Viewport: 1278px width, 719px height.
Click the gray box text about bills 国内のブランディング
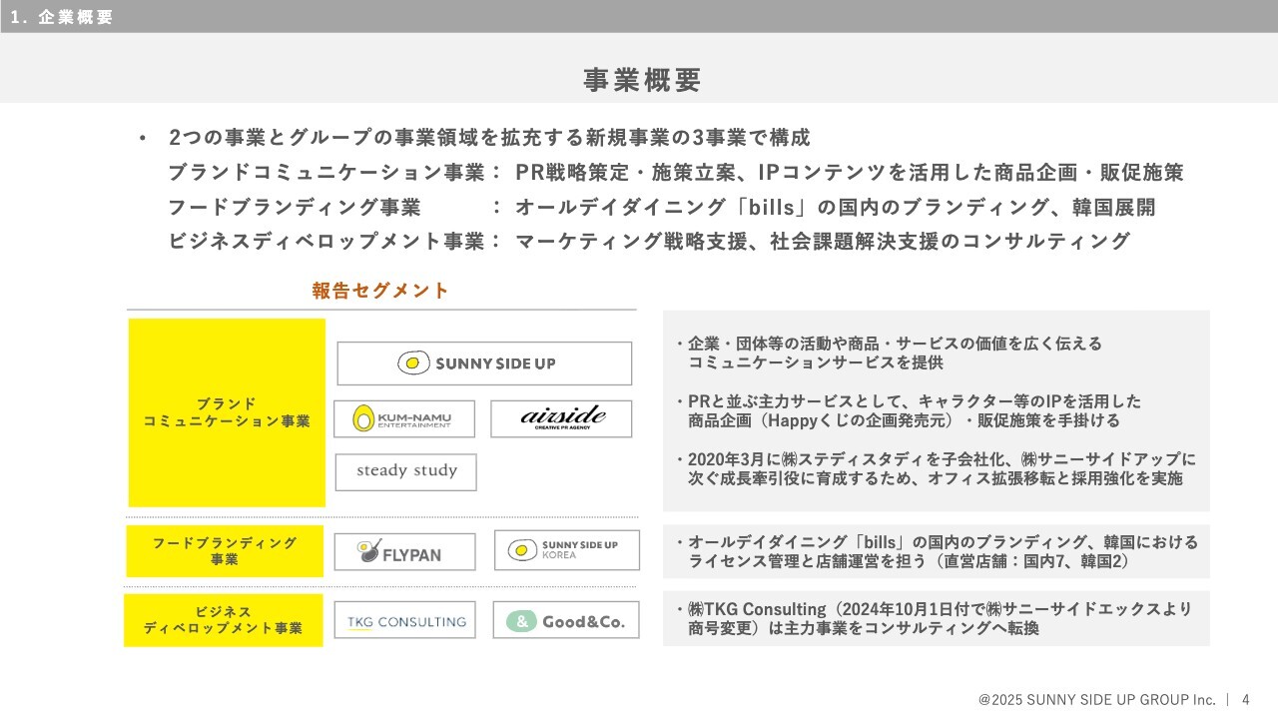(x=937, y=542)
